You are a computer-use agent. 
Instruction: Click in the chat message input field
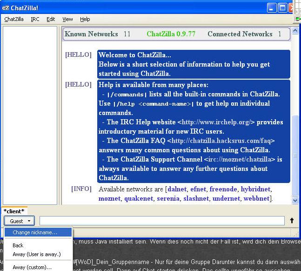(161, 221)
